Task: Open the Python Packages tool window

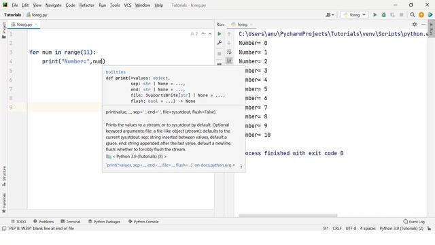Action: tap(104, 221)
